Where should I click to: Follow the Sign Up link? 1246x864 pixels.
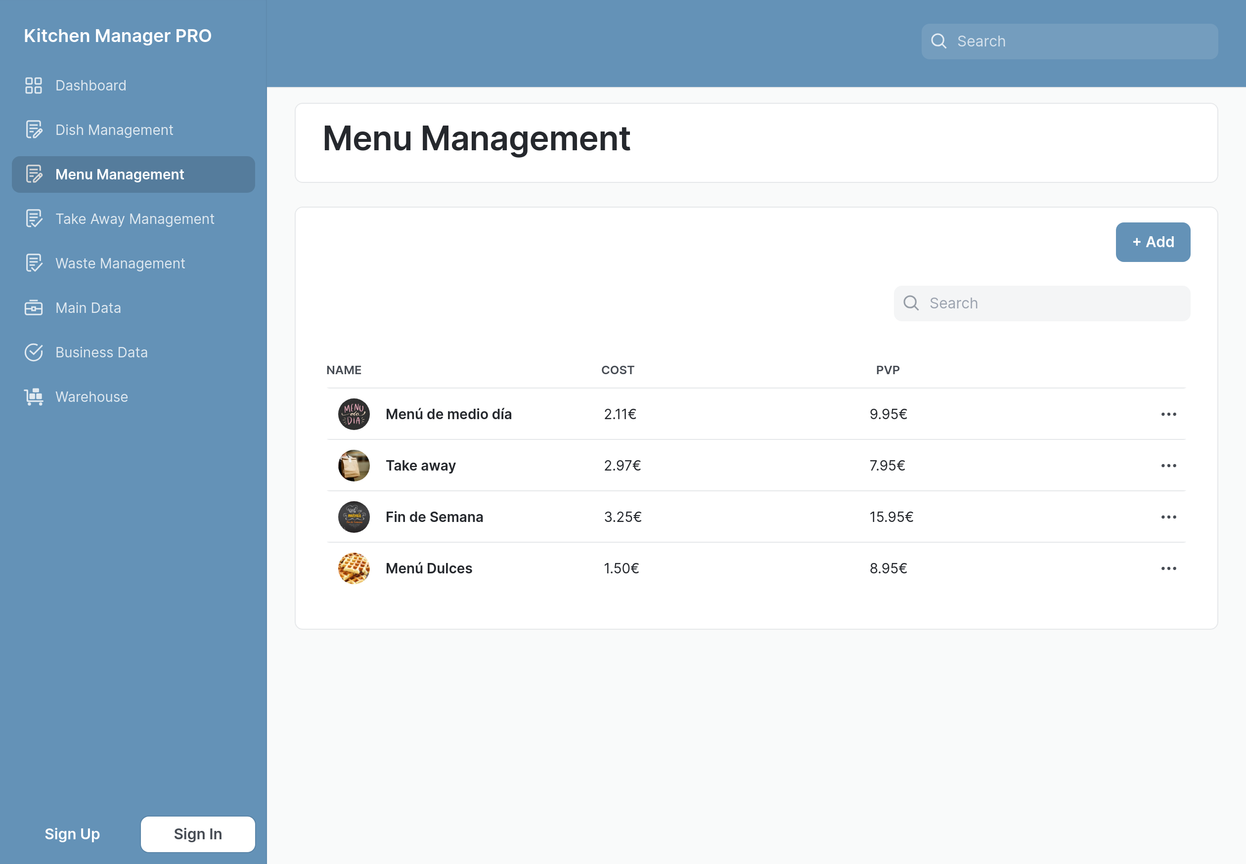coord(72,834)
